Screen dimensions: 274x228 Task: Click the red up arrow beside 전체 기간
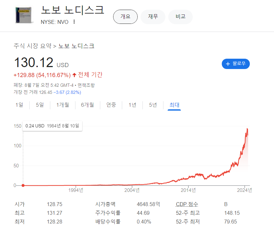[x=74, y=75]
